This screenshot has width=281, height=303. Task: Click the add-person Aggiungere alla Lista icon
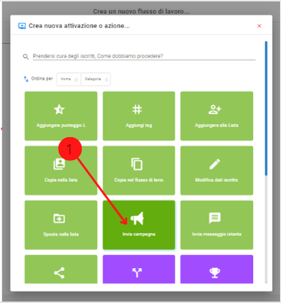click(215, 110)
